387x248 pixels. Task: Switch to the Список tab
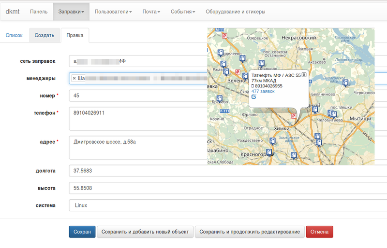[x=14, y=35]
